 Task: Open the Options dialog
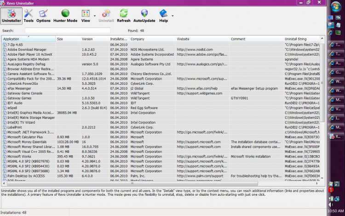point(43,16)
